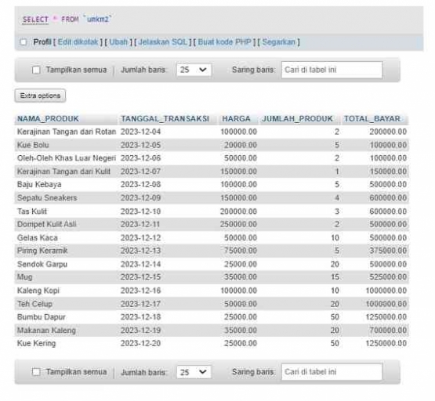Image resolution: width=435 pixels, height=401 pixels.
Task: Open the Ubah link
Action: pos(118,42)
